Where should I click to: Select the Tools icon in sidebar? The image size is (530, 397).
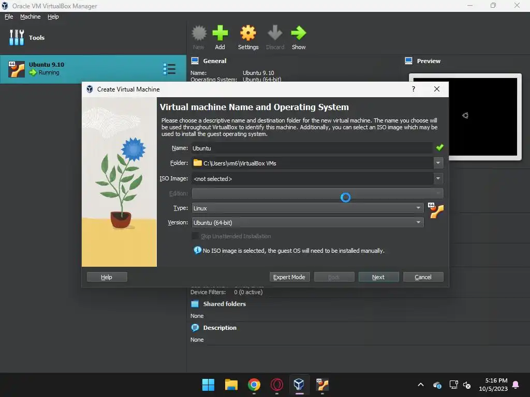click(17, 37)
